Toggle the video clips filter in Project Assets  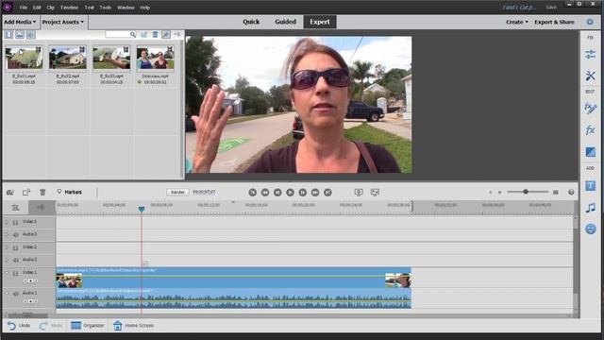[x=8, y=35]
